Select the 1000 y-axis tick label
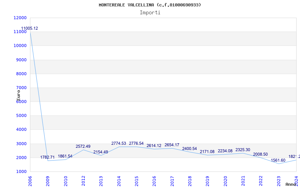The height and width of the screenshot is (188, 300). (21, 172)
